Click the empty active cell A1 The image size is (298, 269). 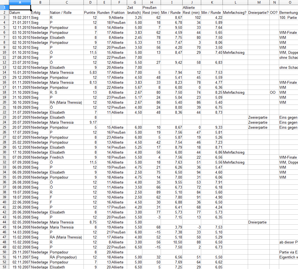pyautogui.click(x=20, y=7)
